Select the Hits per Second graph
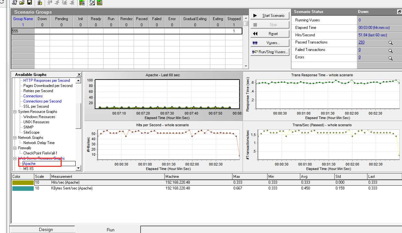 [163, 146]
